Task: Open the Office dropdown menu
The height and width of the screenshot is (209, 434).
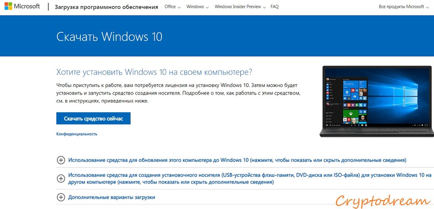Action: [x=173, y=7]
